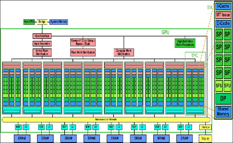Viewport: 233px width, 143px height.
Task: Click the System Memory block
Action: pos(59,22)
